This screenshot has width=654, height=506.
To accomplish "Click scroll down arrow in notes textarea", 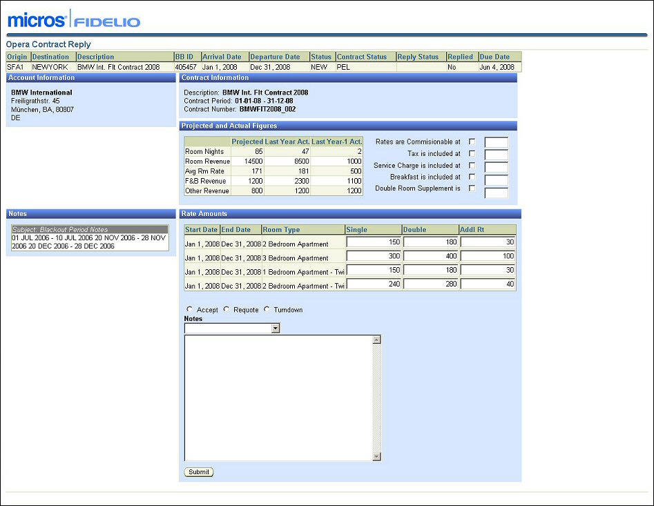I will tap(376, 456).
